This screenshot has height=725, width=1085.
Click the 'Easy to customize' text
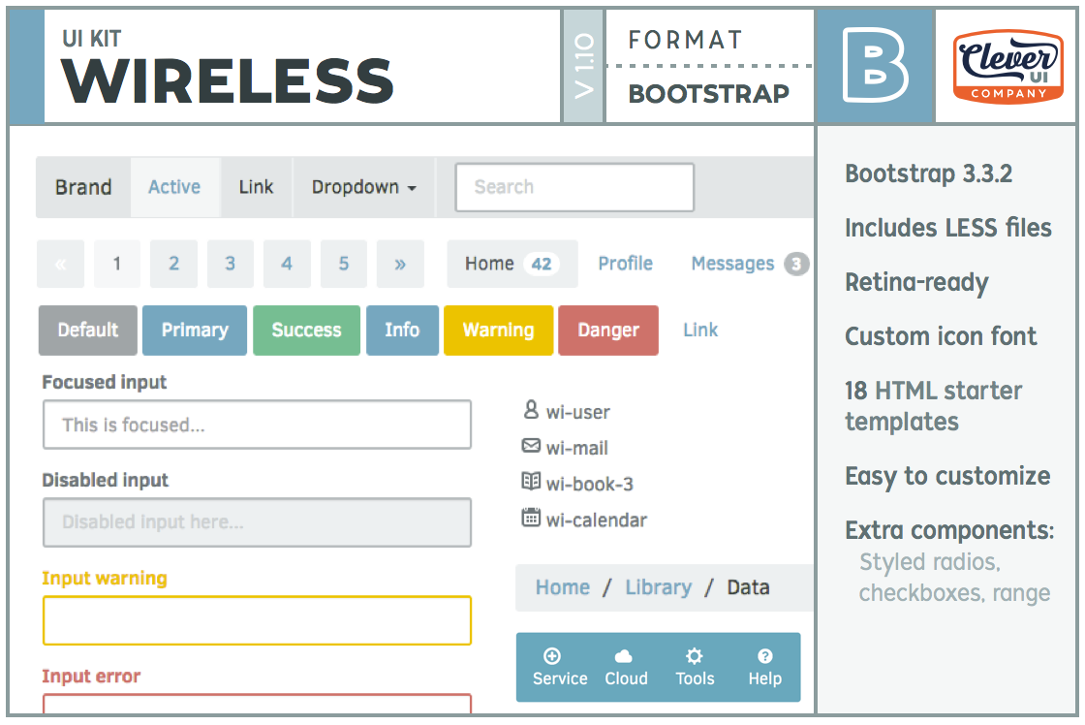pos(948,477)
